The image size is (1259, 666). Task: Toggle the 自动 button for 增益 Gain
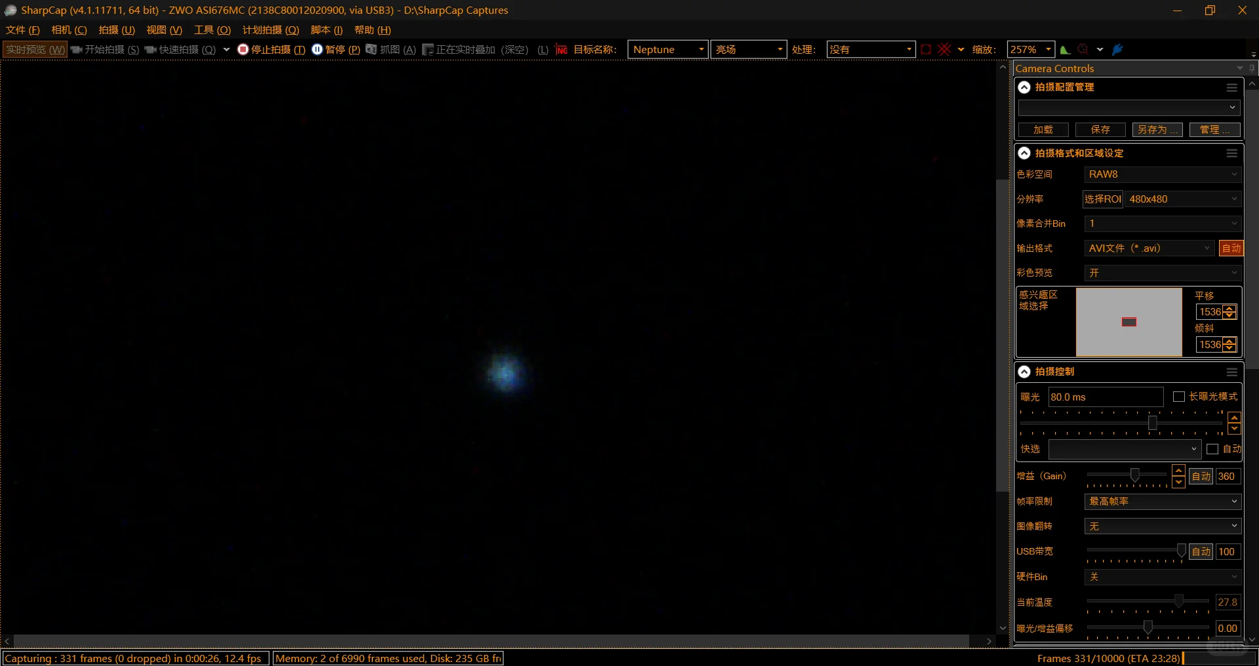1201,477
